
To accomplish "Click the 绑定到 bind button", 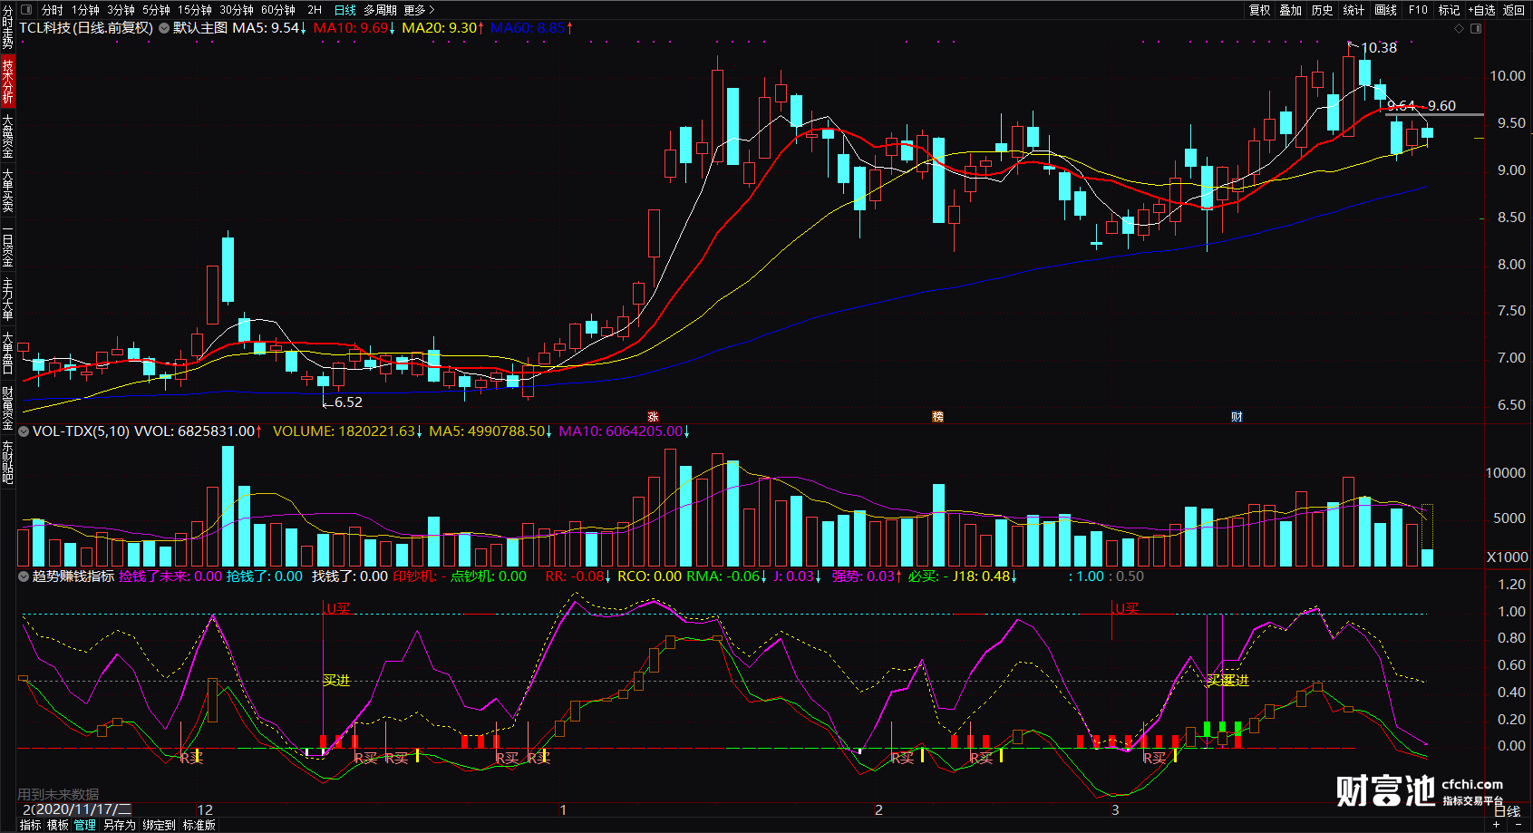I will coord(160,825).
